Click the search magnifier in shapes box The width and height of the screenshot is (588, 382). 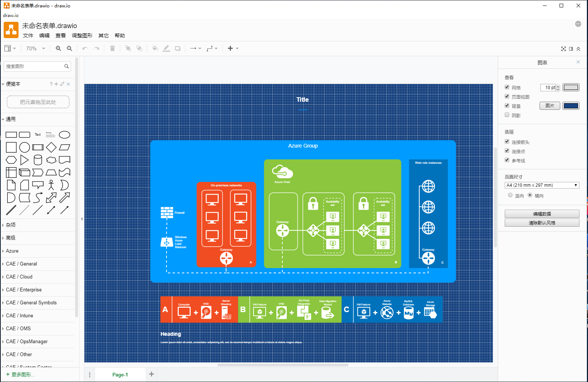pyautogui.click(x=67, y=66)
